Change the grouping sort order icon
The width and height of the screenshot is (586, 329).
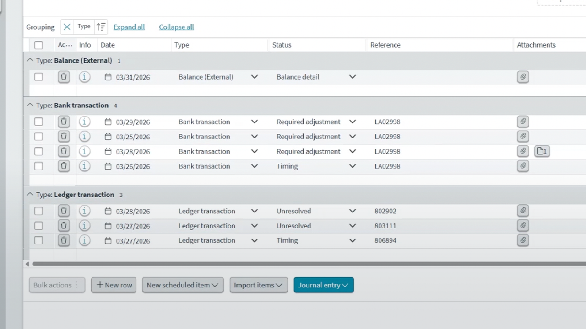pos(101,27)
